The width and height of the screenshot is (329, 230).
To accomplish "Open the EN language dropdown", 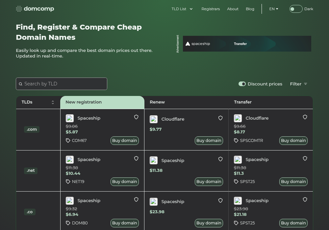I will 274,9.
